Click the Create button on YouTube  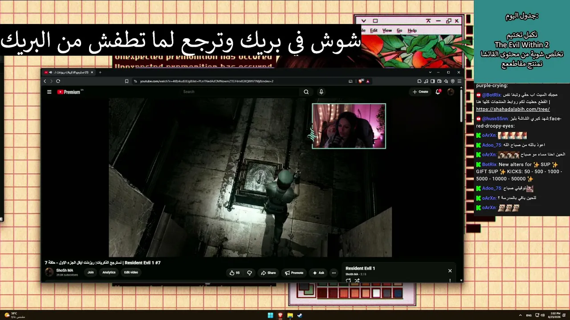coord(420,92)
